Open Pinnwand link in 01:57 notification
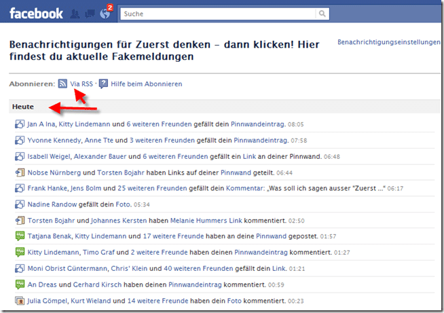 pyautogui.click(x=272, y=236)
